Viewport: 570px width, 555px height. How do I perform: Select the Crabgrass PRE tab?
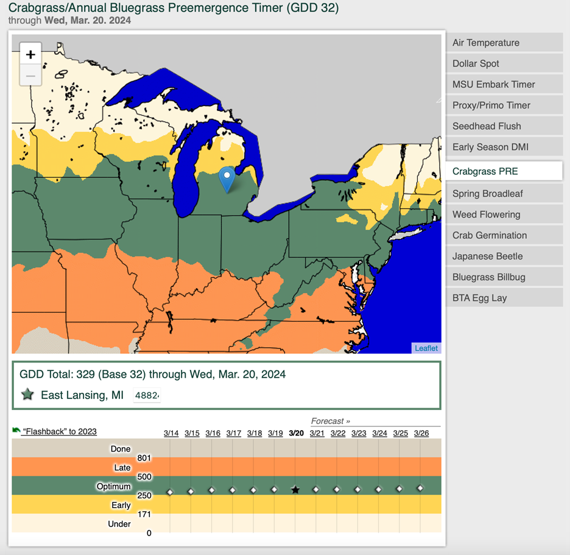click(504, 171)
